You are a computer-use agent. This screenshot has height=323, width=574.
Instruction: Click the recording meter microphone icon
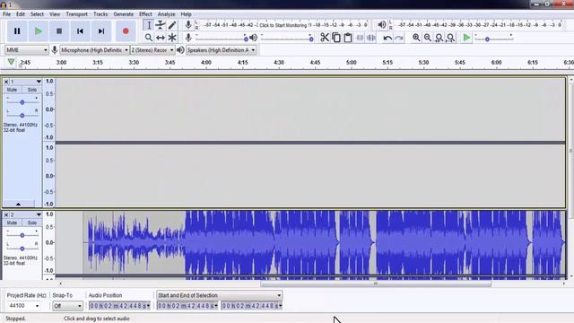pos(188,25)
